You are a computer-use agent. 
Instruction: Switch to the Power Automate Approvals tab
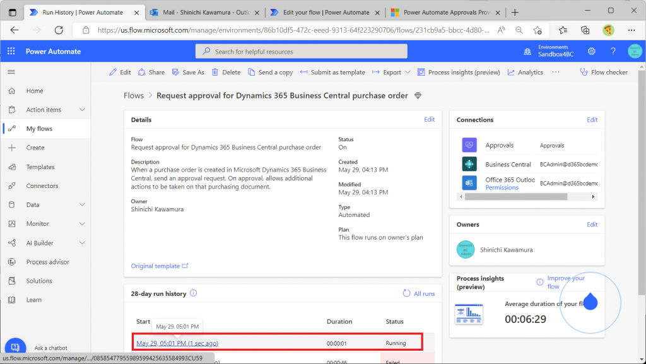coord(446,13)
